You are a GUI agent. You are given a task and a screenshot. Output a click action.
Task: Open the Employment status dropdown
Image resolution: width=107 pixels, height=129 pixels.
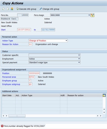tap(79, 59)
